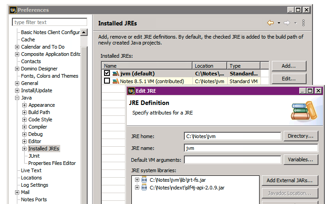Click the Directory button for JRE home
The image size is (333, 204).
click(x=301, y=136)
